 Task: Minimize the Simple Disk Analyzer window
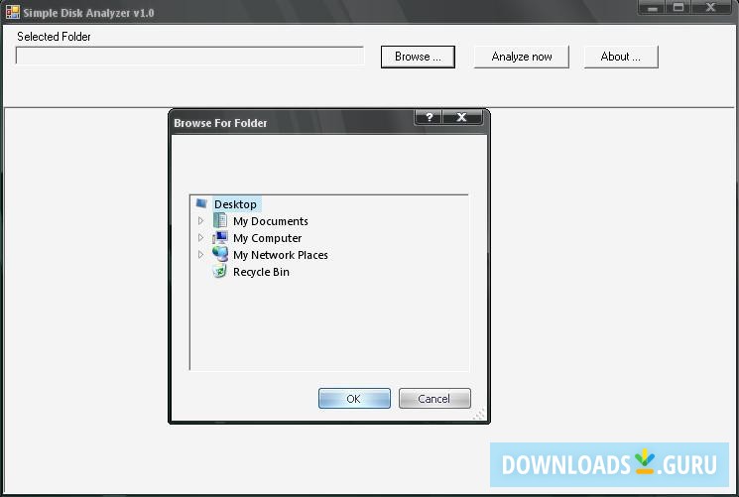click(653, 7)
